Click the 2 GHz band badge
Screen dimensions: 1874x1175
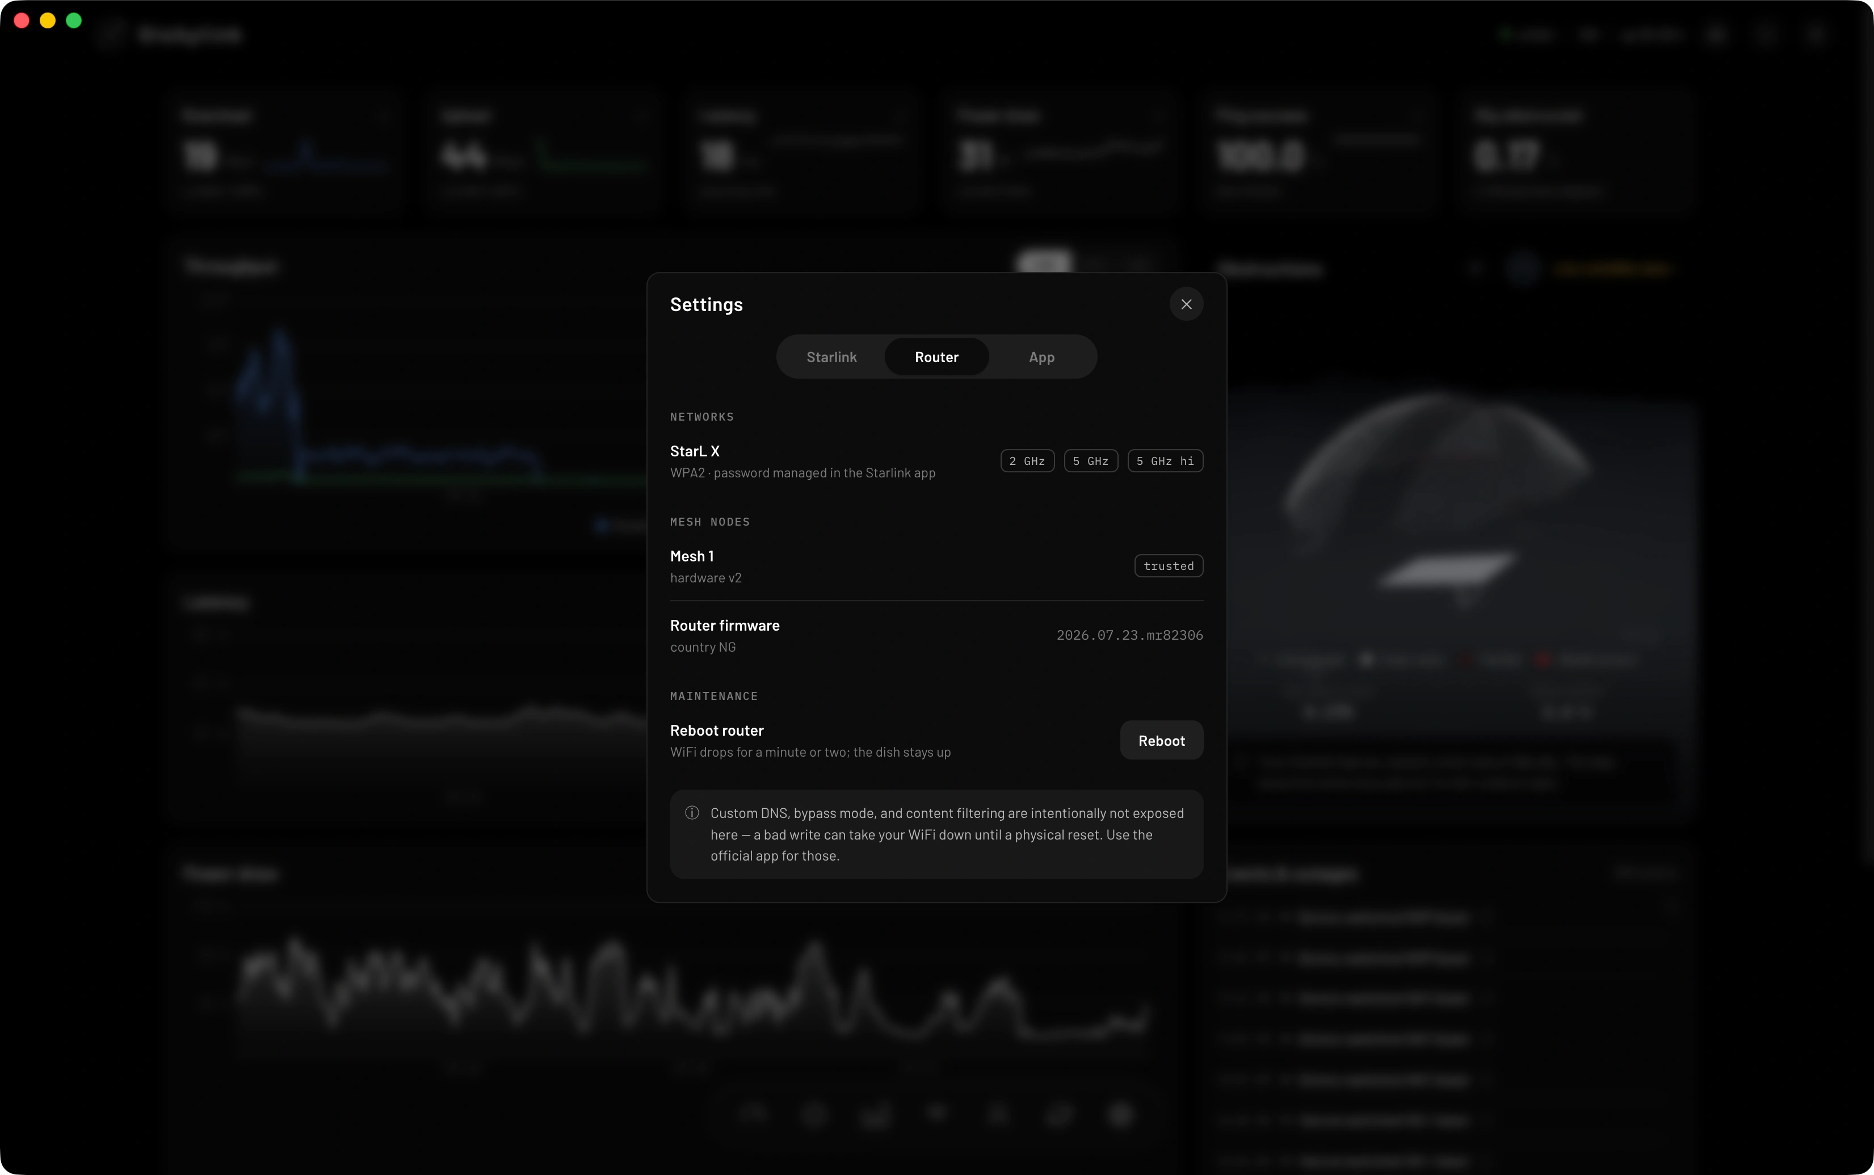[1027, 461]
